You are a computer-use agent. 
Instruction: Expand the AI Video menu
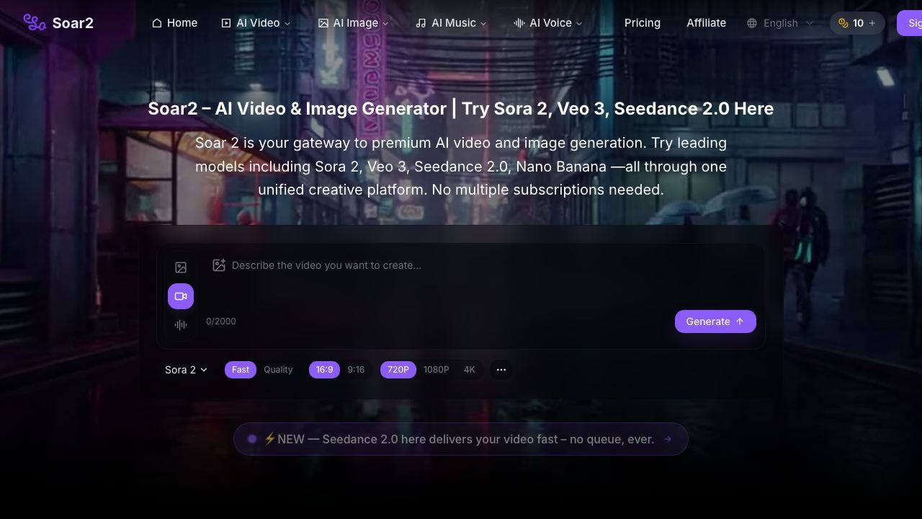point(256,23)
